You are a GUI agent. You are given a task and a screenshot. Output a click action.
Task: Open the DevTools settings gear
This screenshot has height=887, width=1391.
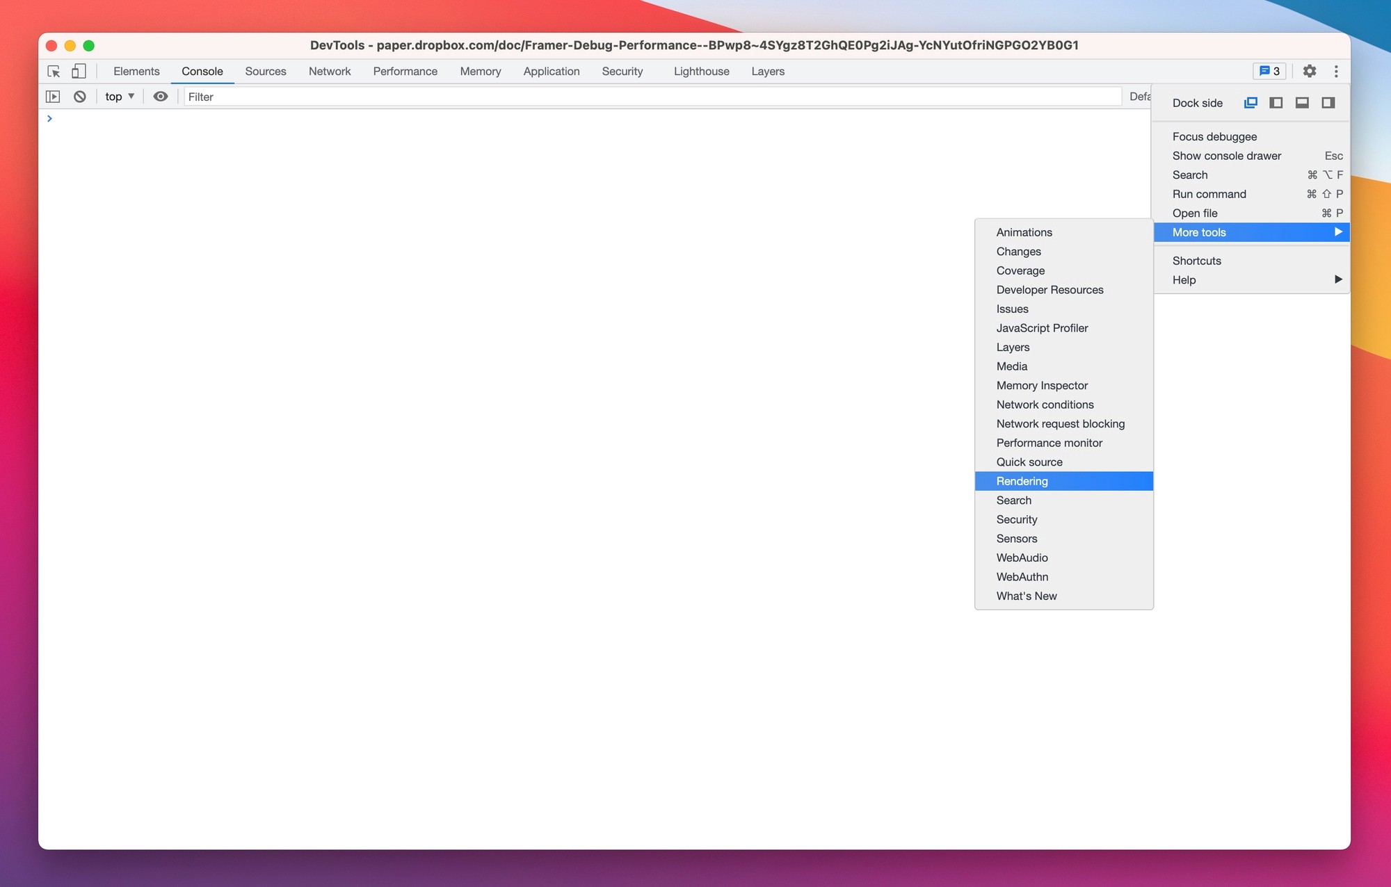point(1309,71)
